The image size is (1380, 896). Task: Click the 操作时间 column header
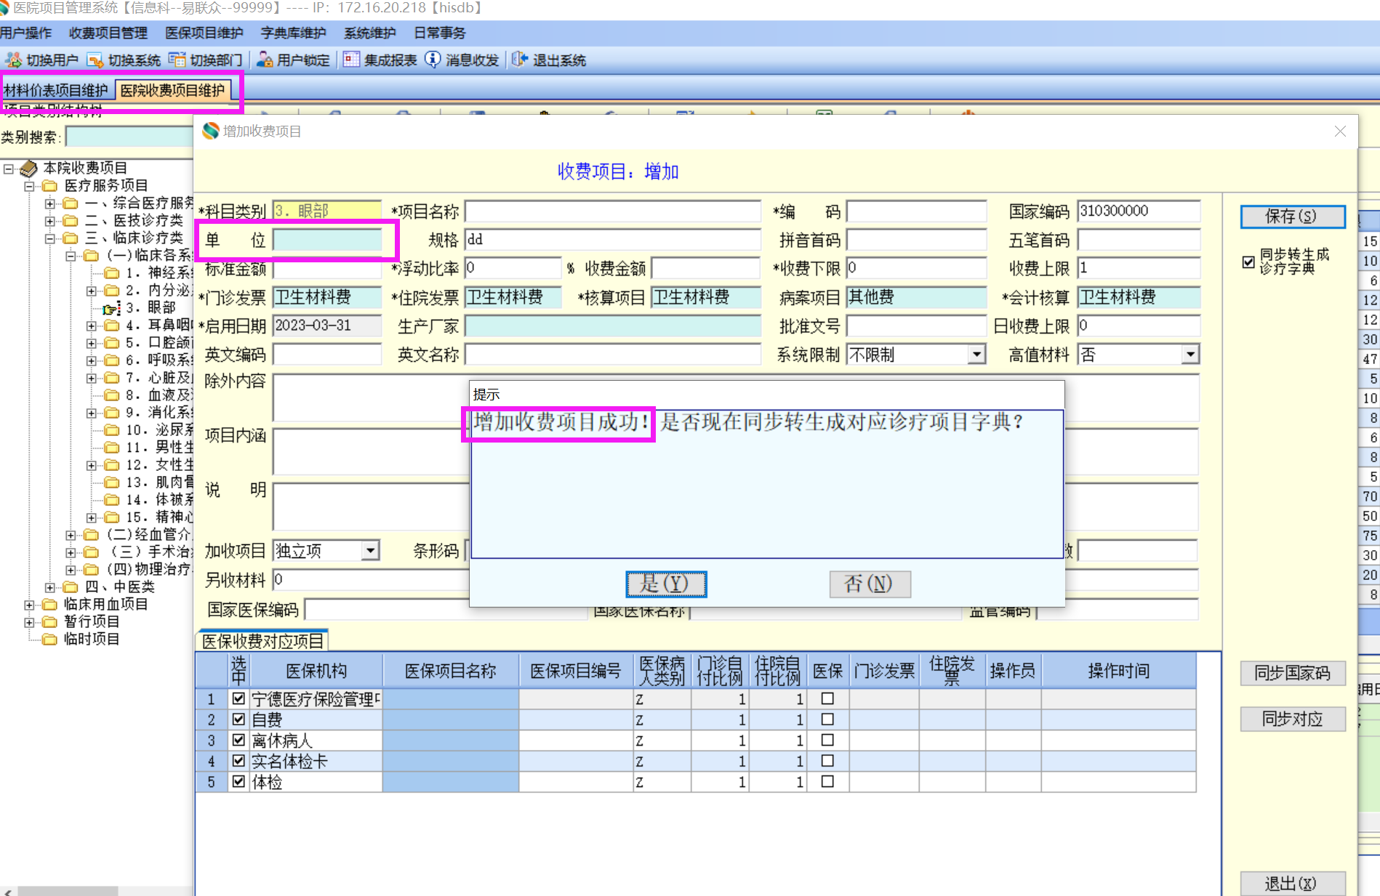[1118, 670]
